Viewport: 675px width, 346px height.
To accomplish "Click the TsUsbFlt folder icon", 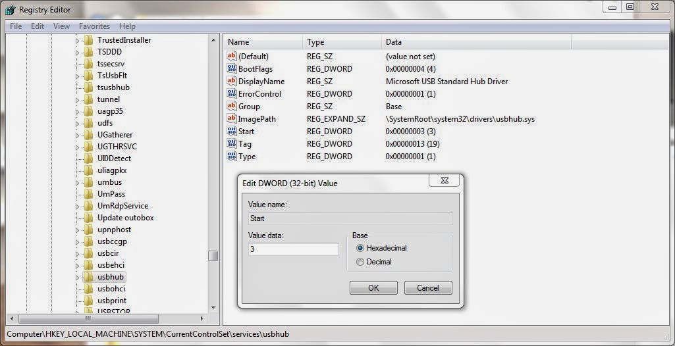I will [x=88, y=75].
